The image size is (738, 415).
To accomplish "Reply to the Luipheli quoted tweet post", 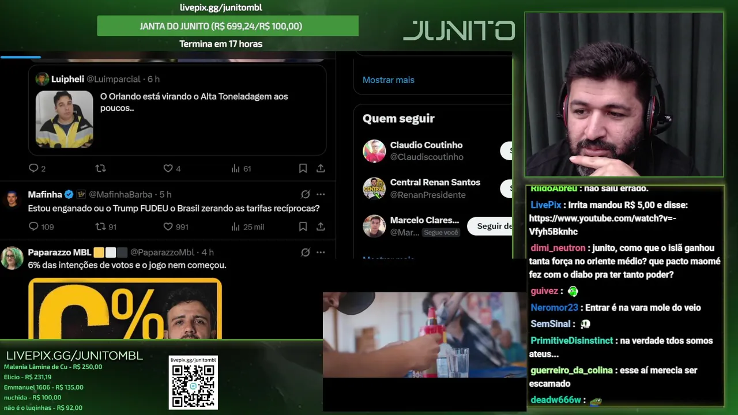I will (33, 168).
